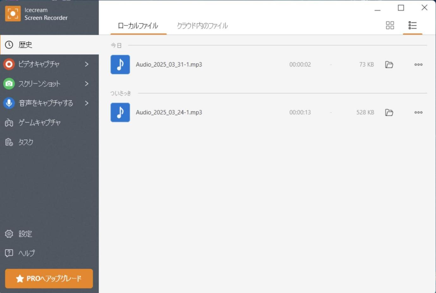Click the 528 KB file size
Screen dimensions: 436x293
[365, 112]
